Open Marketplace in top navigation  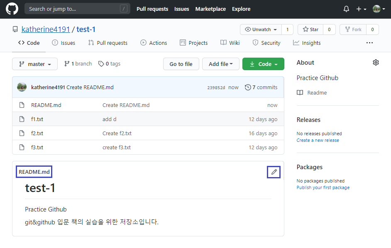[210, 9]
